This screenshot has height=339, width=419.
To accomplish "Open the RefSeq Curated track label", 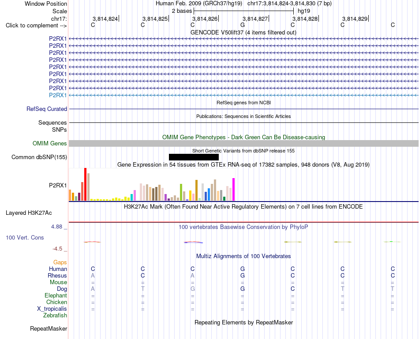I will pyautogui.click(x=47, y=109).
